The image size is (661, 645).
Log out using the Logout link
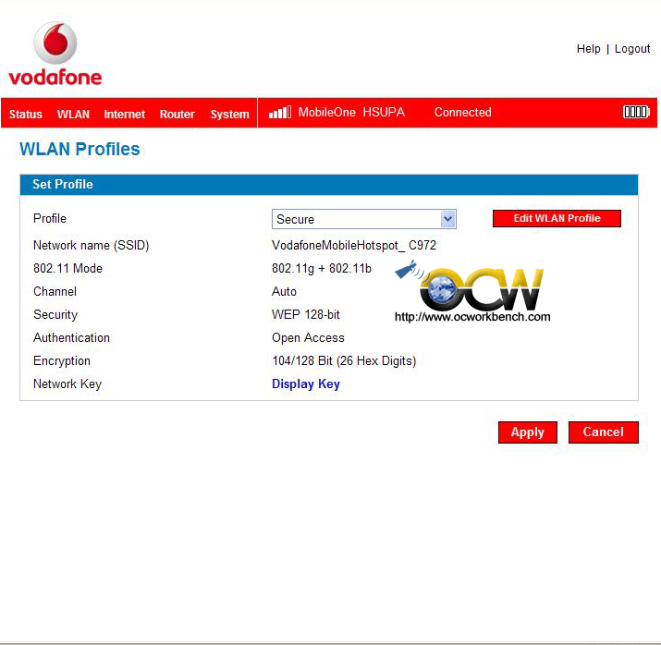632,49
